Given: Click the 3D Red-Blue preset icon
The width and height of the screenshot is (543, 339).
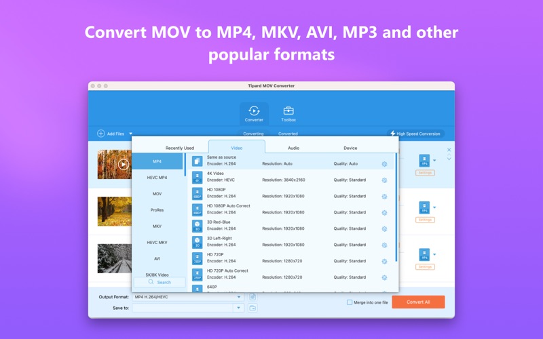Looking at the screenshot, I should (x=197, y=226).
